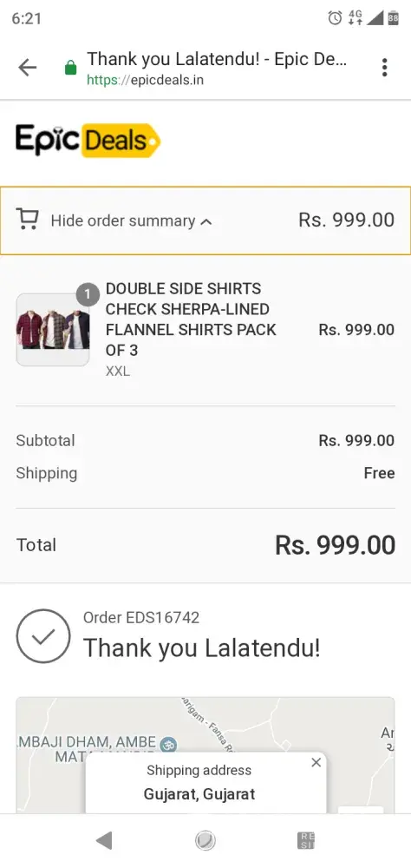This screenshot has height=868, width=411.
Task: Tap the temple marker on map
Action: point(167,745)
